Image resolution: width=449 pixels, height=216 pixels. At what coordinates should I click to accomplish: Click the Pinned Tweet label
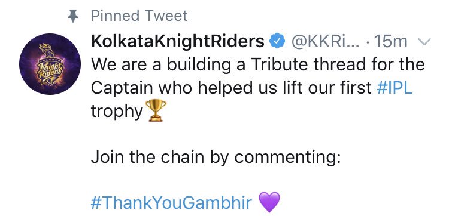point(139,16)
